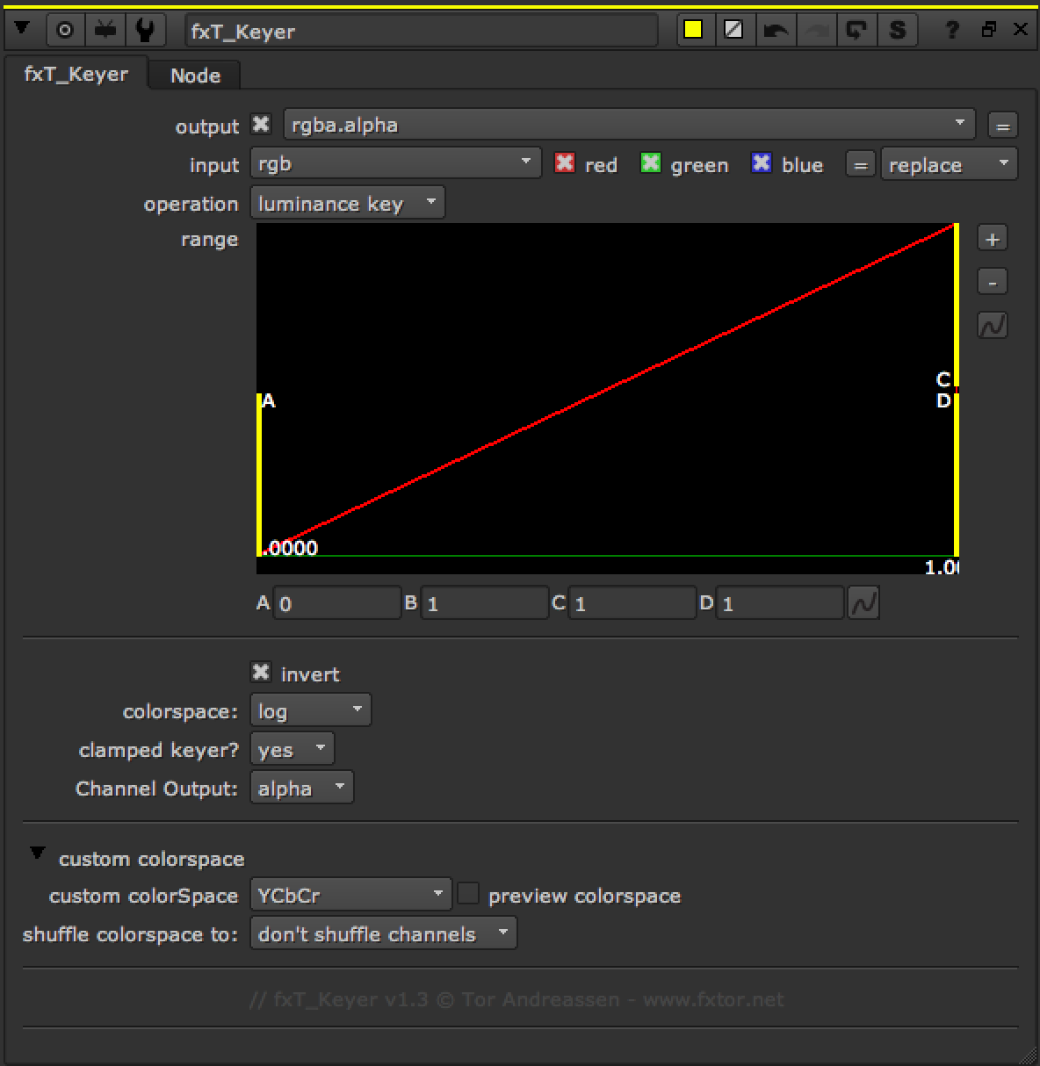Screen dimensions: 1040x1066
Task: Click the center node icon in header
Action: point(64,30)
